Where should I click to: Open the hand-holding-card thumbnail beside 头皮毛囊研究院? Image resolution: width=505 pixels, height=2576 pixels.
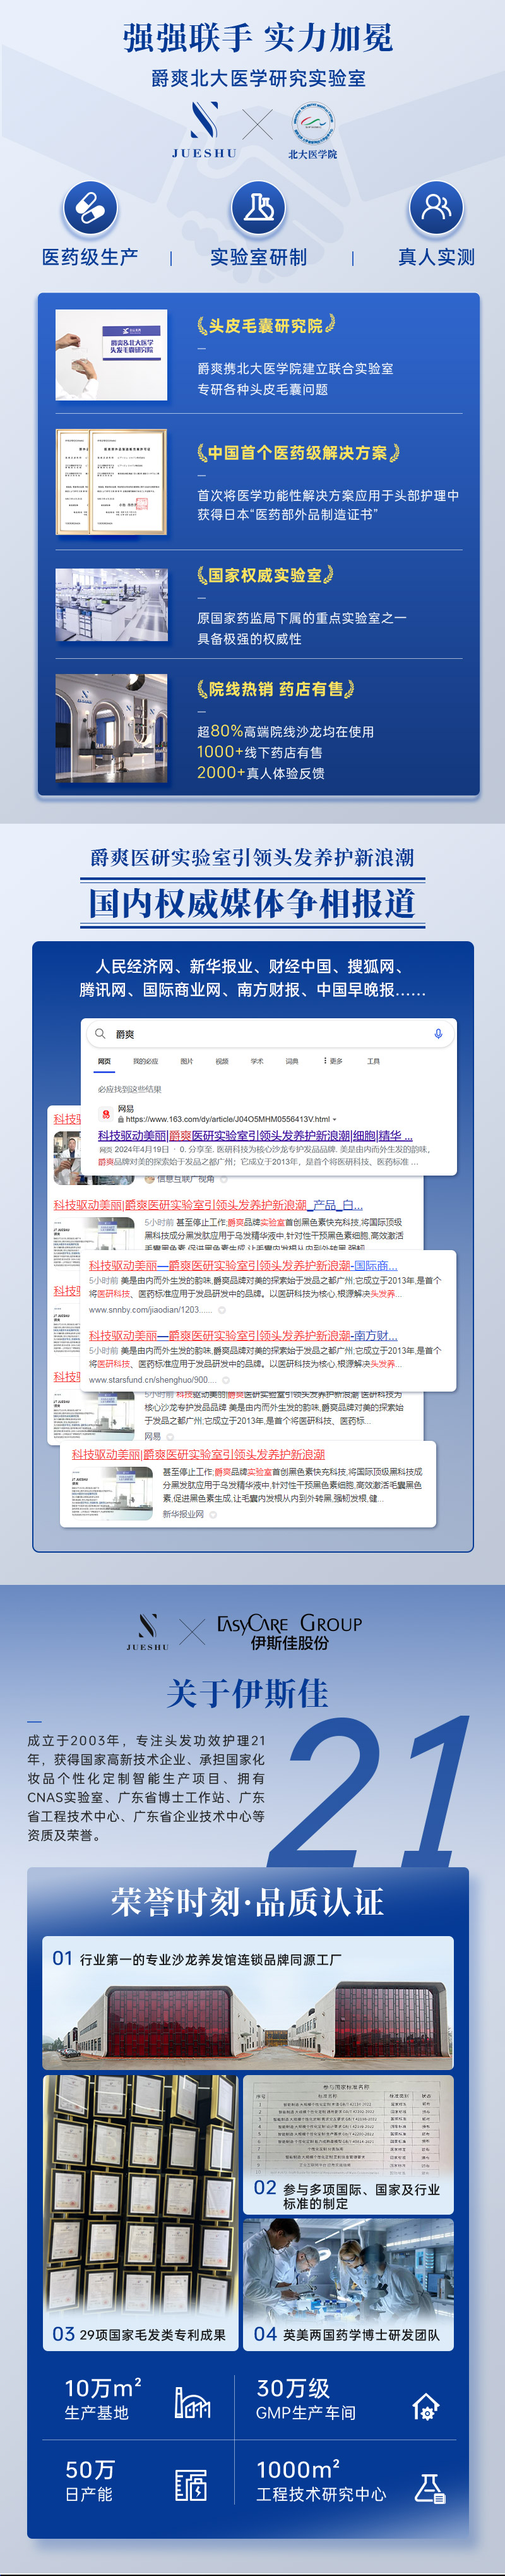(111, 355)
